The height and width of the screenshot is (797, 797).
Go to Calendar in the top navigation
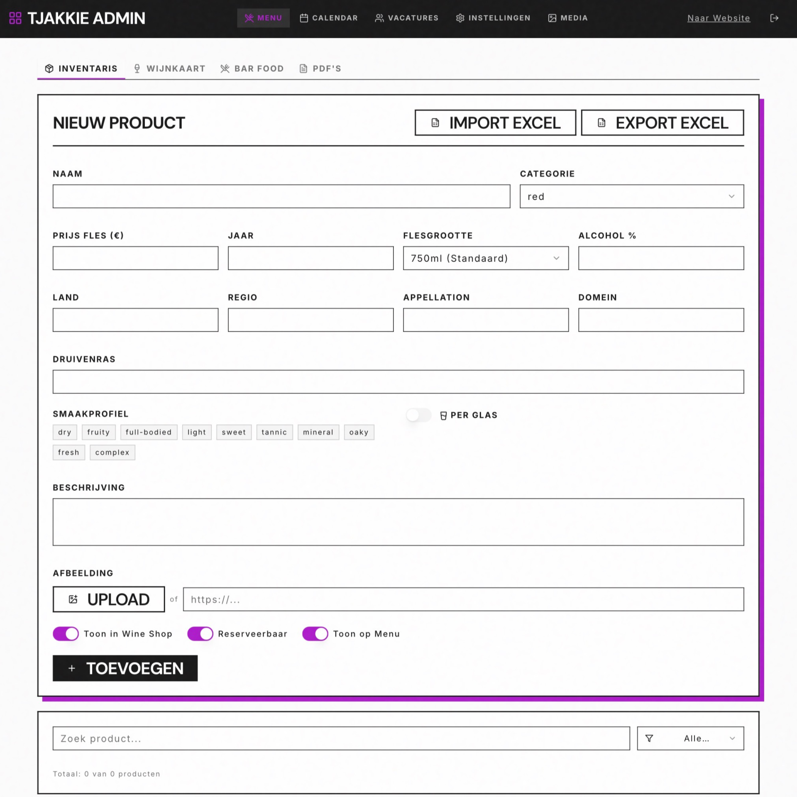pos(328,18)
